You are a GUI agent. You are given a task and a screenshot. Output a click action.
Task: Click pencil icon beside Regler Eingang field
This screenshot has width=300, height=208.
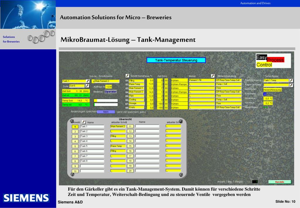click(x=291, y=80)
